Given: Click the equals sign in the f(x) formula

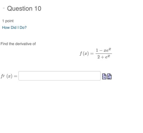Looking at the screenshot, I should click(92, 54).
